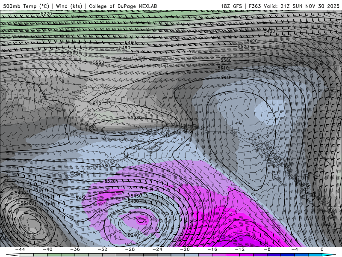This screenshot has height=257, width=342.
Task: Click the -32 colorbar tick label
Action: pyautogui.click(x=102, y=249)
